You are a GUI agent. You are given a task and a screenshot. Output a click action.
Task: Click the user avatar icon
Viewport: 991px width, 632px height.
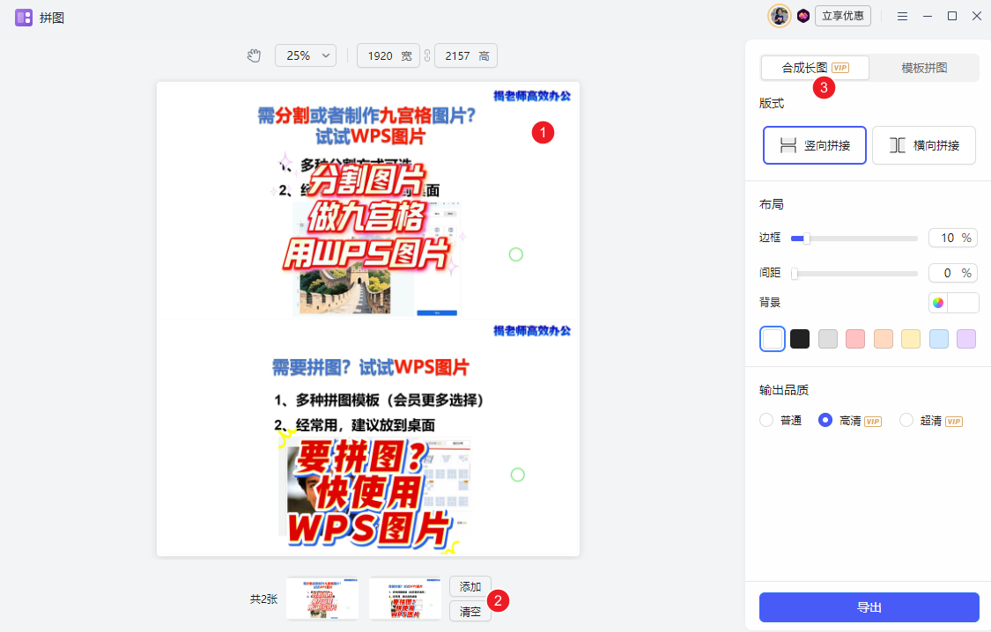(x=780, y=16)
